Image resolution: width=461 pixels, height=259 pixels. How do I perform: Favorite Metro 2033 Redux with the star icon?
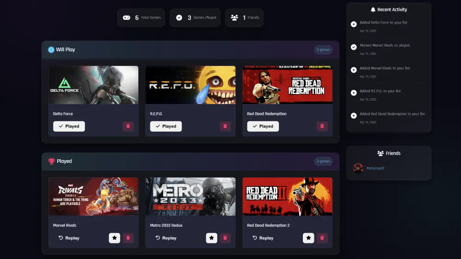click(212, 238)
